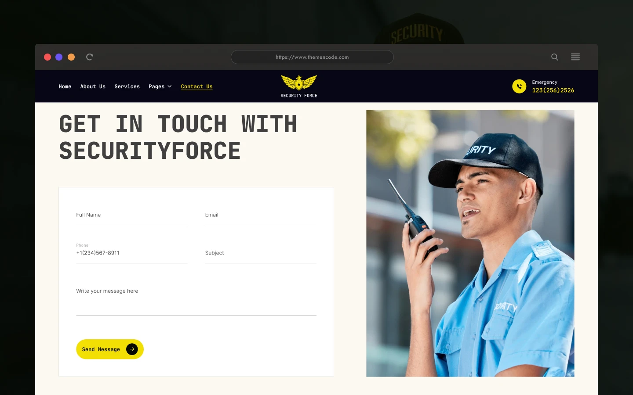
Task: Go to the Home menu item
Action: pos(65,86)
